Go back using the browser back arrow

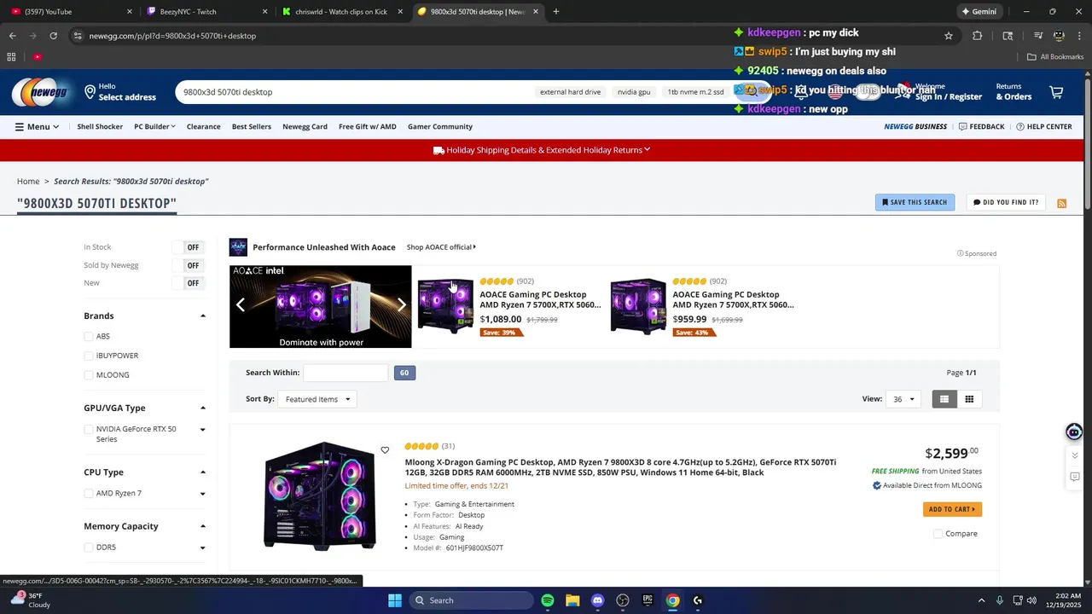[x=12, y=36]
